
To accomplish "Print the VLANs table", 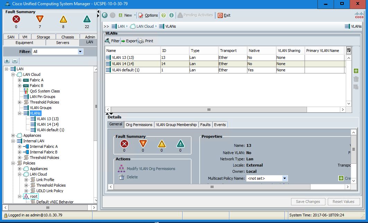I will 146,41.
